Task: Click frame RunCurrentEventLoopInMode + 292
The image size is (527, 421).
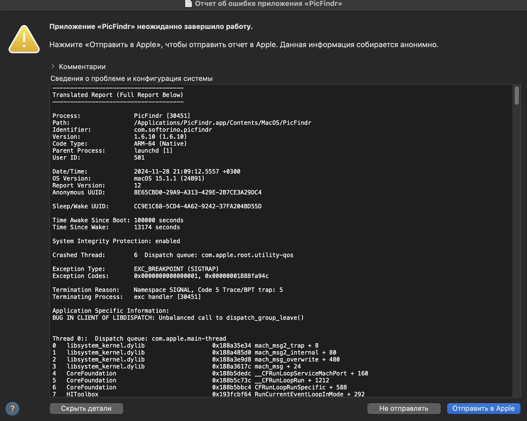Action: 209,394
